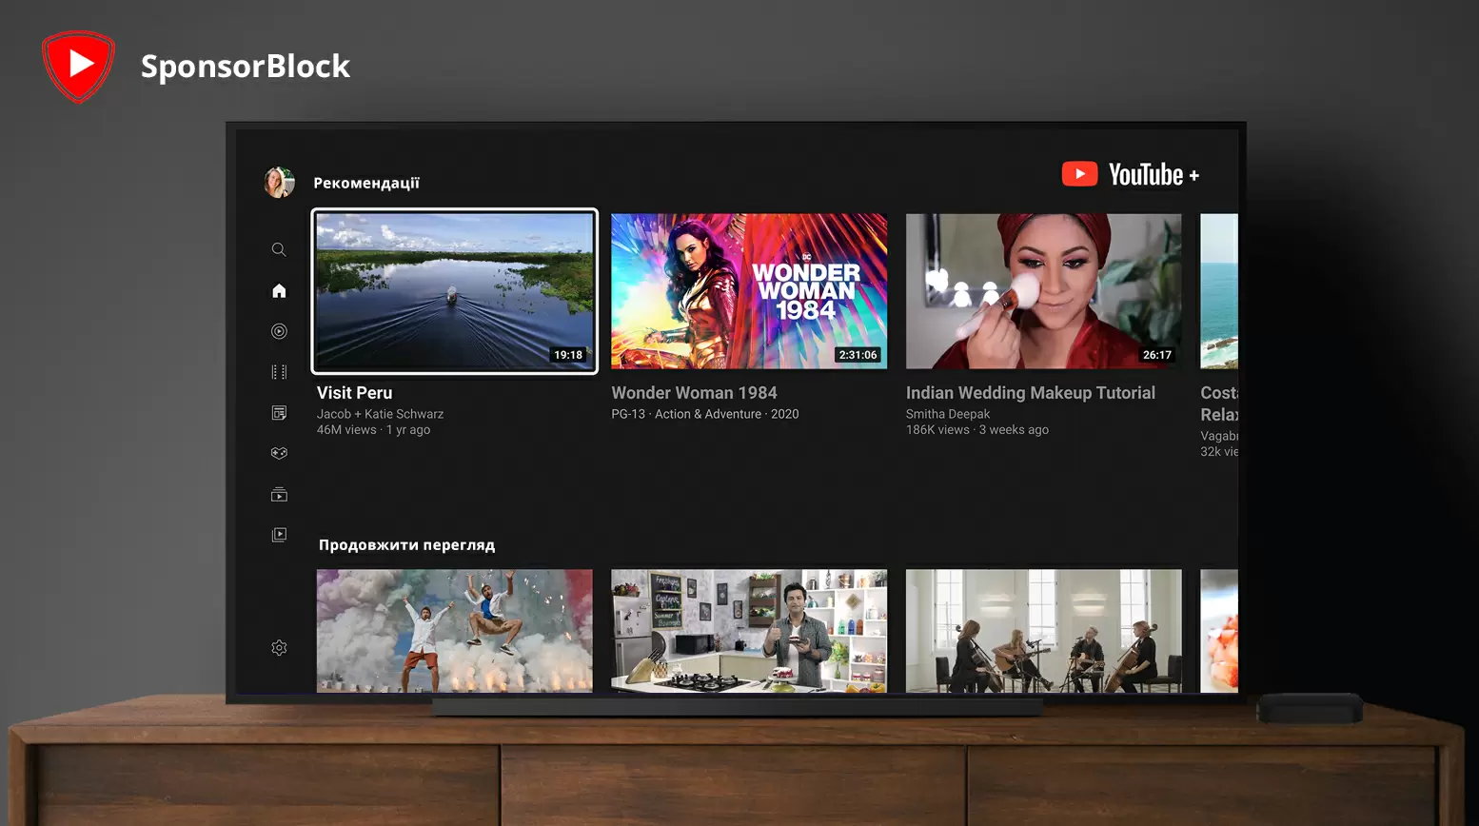Screen dimensions: 1479x826
Task: Click Indian Wedding Makeup Tutorial title
Action: pos(1031,393)
